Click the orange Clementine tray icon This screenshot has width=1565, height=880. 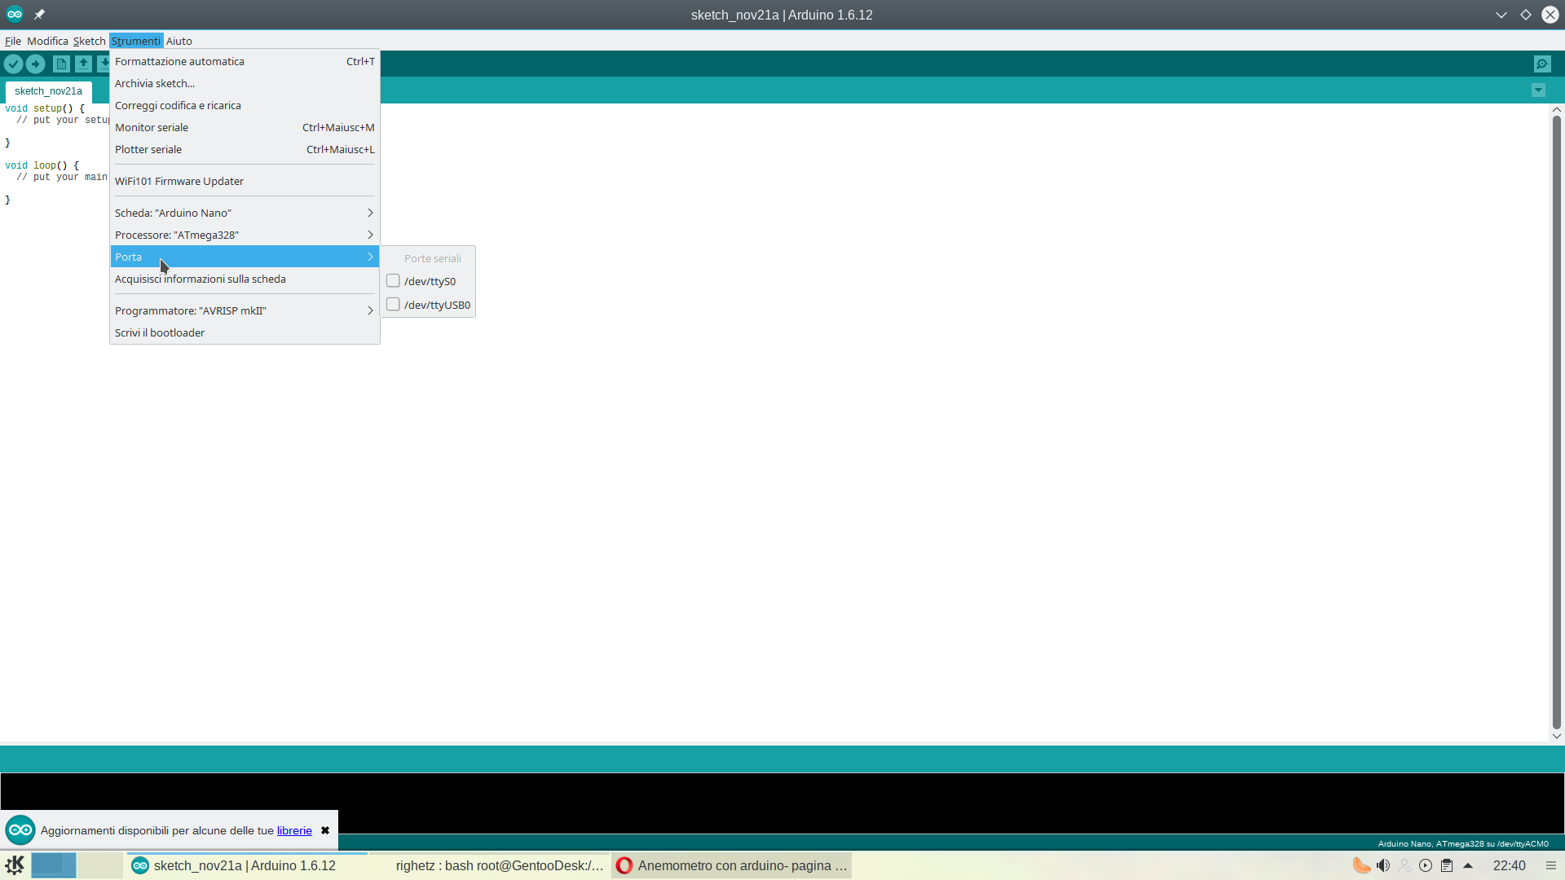[1361, 865]
